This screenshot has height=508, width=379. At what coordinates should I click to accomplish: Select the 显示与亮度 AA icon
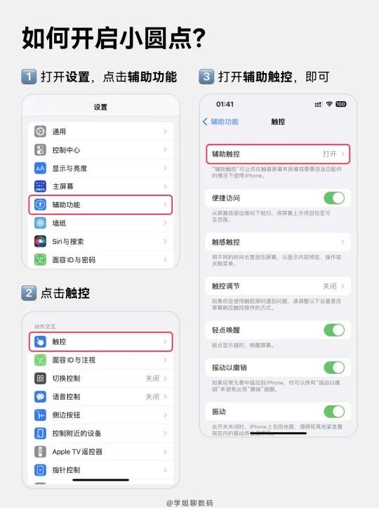pos(40,168)
